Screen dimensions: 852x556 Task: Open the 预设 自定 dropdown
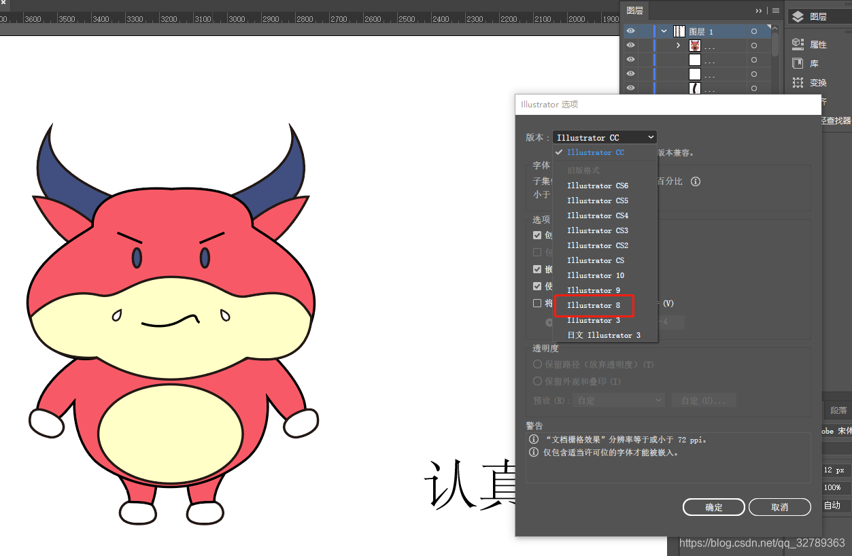(619, 400)
